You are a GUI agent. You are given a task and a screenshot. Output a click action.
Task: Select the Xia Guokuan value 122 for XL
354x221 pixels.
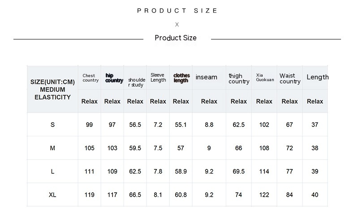(x=264, y=195)
